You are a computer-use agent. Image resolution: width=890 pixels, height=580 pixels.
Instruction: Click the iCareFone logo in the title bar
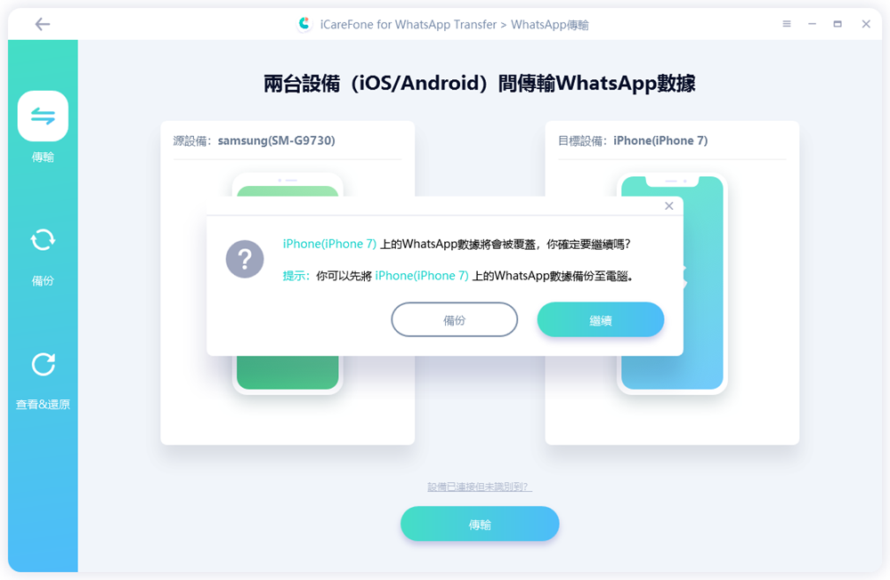(304, 24)
